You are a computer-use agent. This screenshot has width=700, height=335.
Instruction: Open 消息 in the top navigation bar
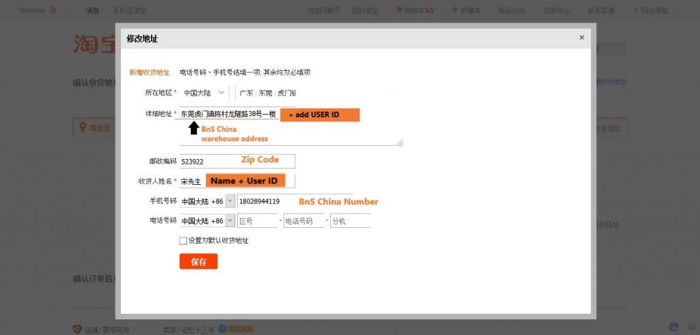pos(92,10)
